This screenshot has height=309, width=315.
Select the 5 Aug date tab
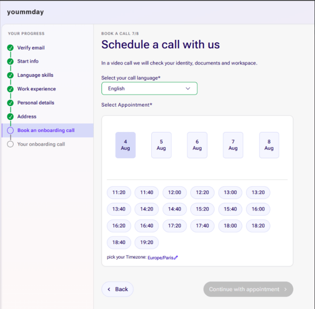pyautogui.click(x=161, y=145)
